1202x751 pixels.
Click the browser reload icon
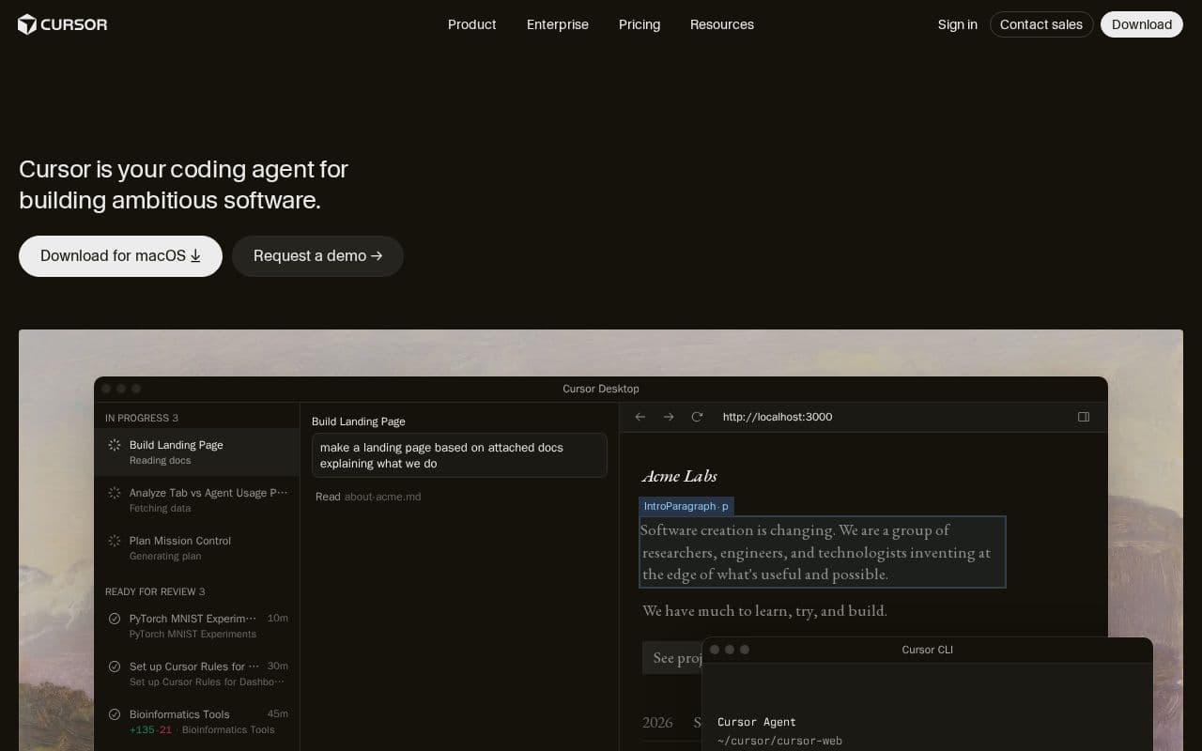[697, 417]
